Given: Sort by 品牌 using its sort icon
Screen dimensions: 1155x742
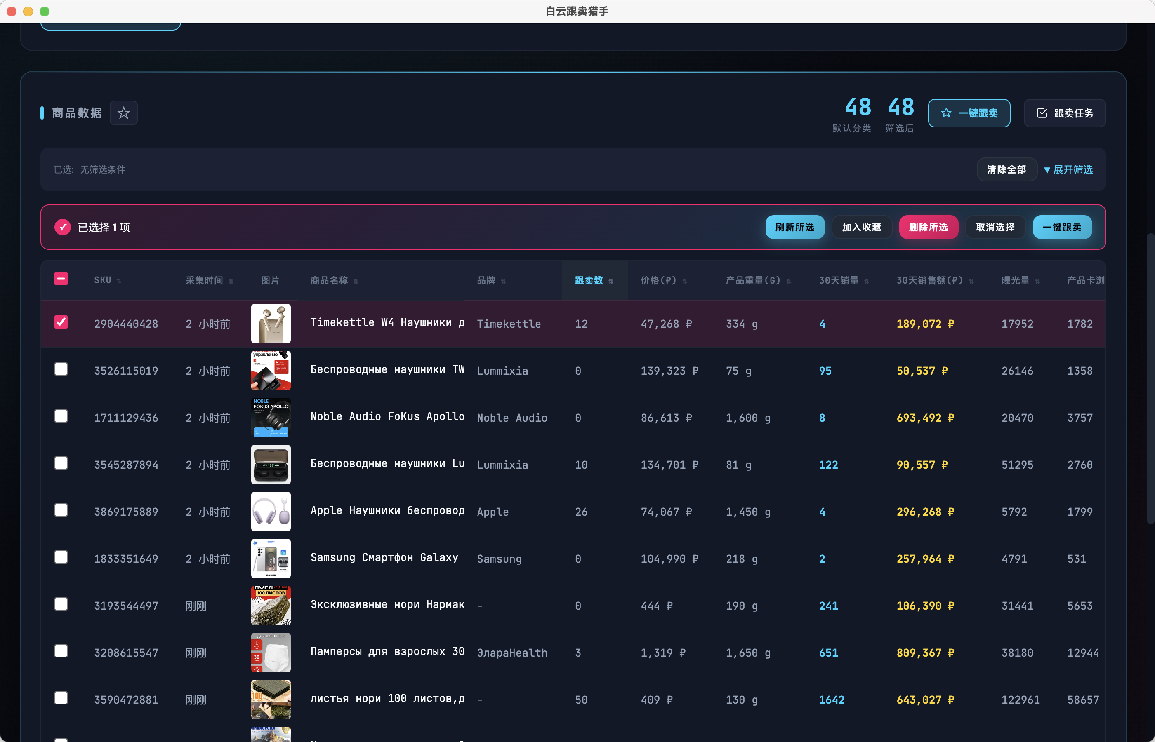Looking at the screenshot, I should pos(503,281).
